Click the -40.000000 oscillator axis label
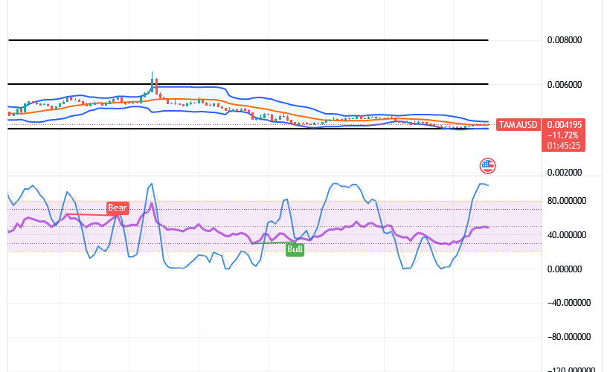 (569, 303)
